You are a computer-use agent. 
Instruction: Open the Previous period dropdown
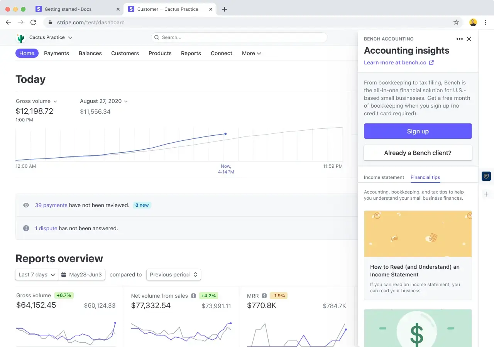point(174,275)
